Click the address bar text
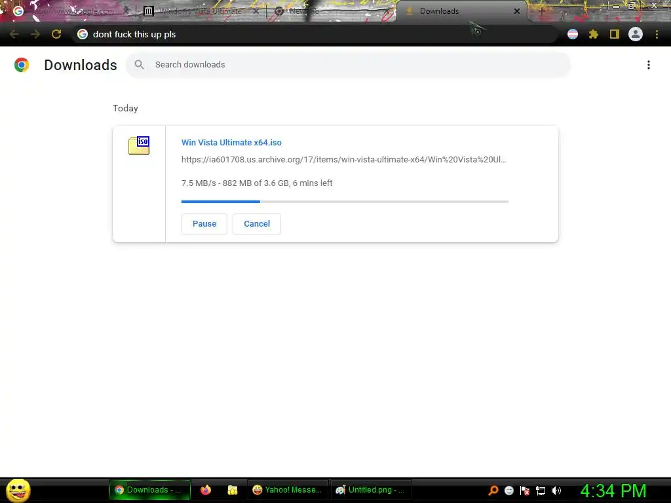 (x=134, y=34)
